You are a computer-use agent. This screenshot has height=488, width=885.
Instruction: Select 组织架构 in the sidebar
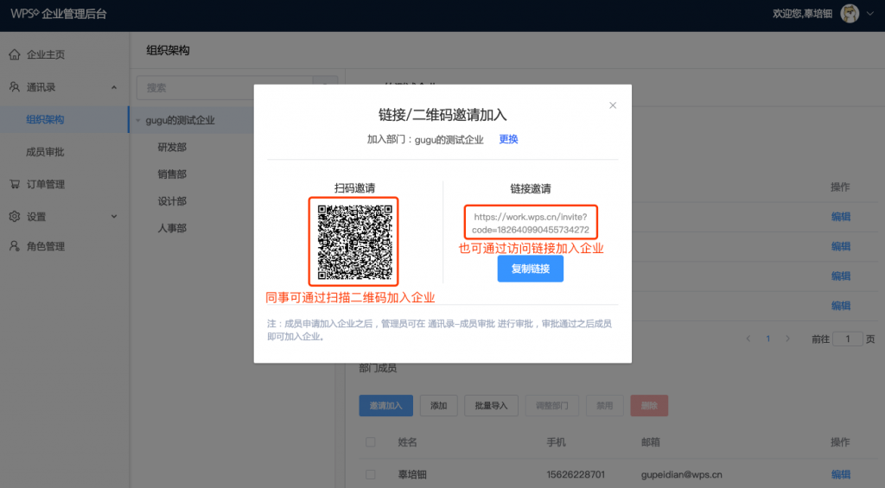(x=45, y=120)
